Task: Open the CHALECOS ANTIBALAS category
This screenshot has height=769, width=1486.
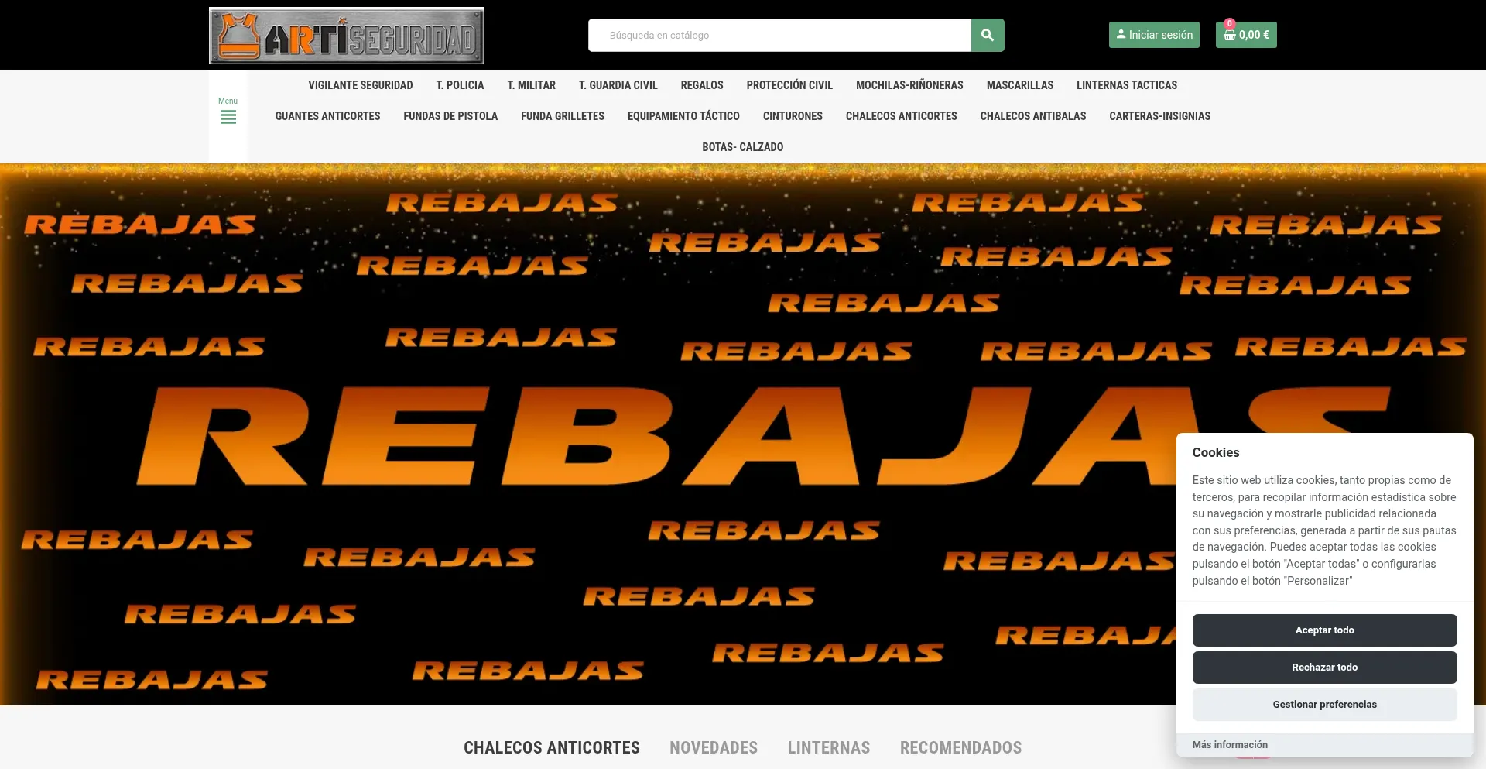Action: click(x=1032, y=116)
